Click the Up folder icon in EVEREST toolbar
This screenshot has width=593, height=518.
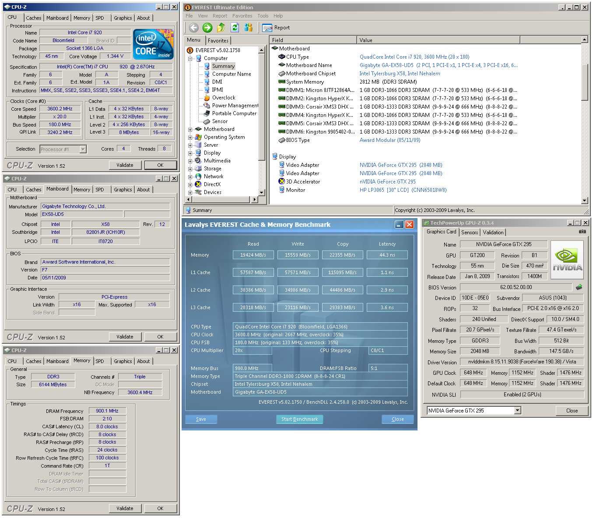221,28
